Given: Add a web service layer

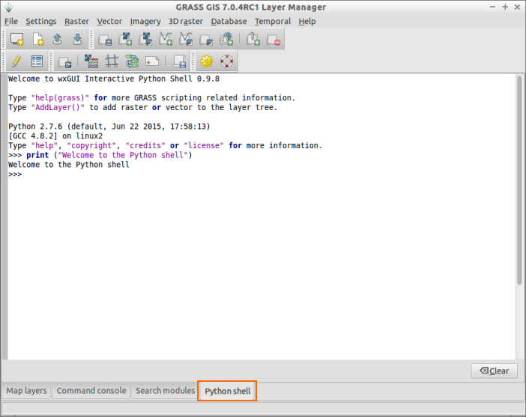Looking at the screenshot, I should click(x=226, y=39).
